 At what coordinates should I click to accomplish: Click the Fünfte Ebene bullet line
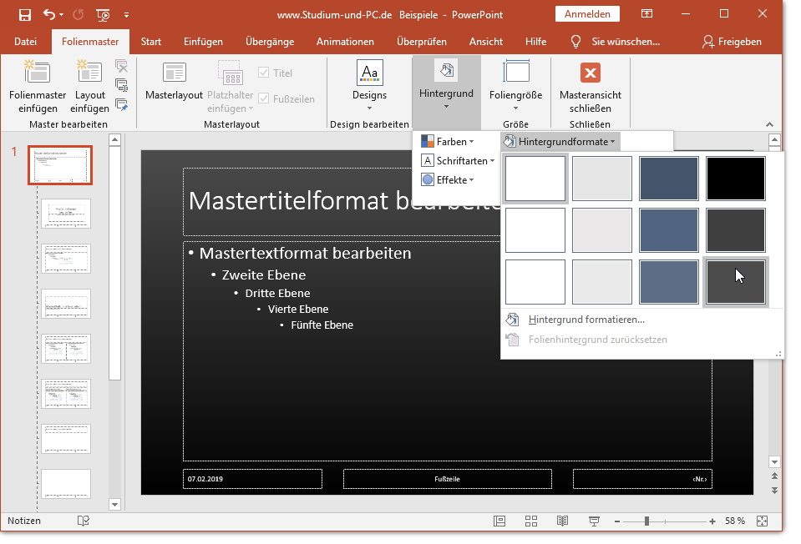[322, 325]
